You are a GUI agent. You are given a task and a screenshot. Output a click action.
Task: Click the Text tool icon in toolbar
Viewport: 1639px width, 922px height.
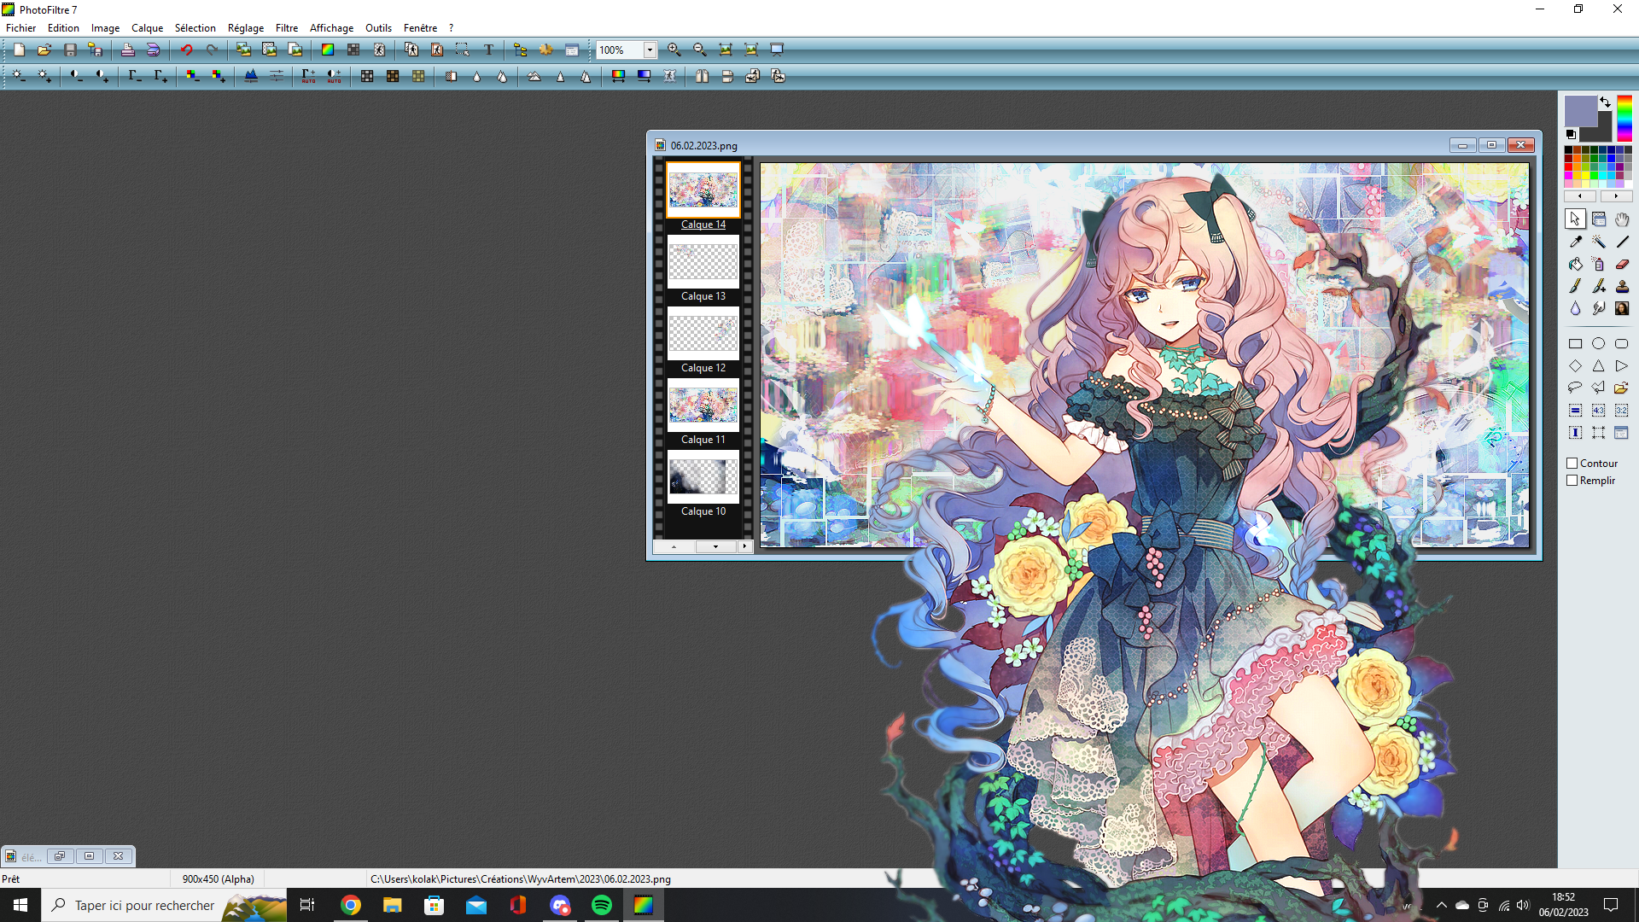[x=488, y=50]
